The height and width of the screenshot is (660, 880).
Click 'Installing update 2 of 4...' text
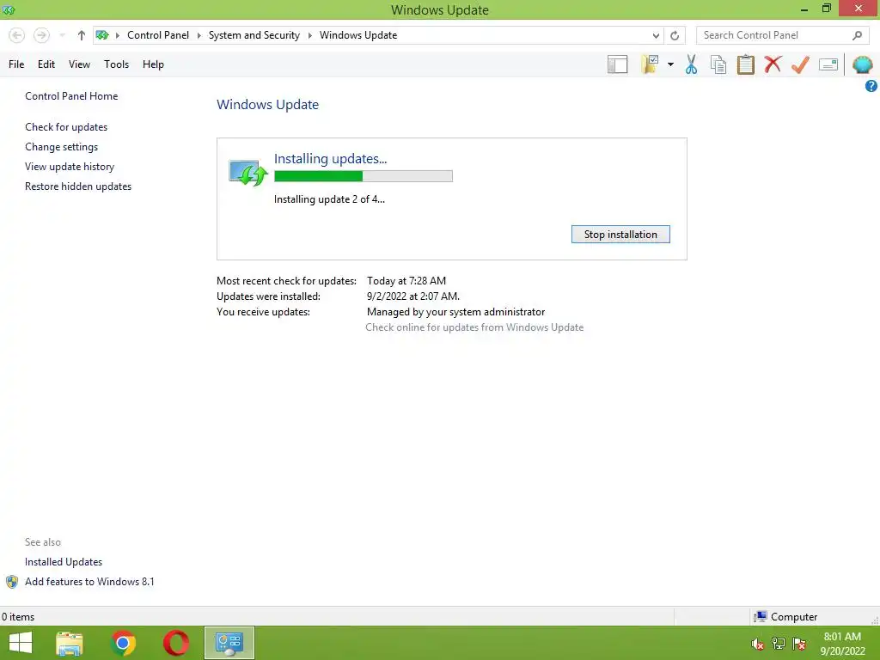329,199
